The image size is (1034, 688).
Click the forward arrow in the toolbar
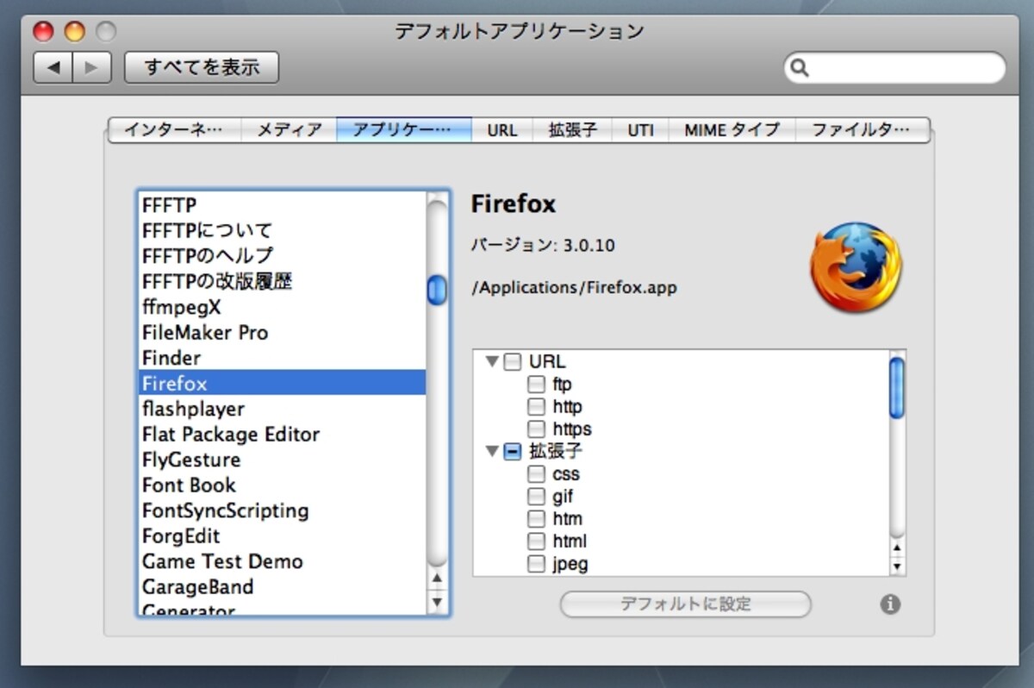92,67
